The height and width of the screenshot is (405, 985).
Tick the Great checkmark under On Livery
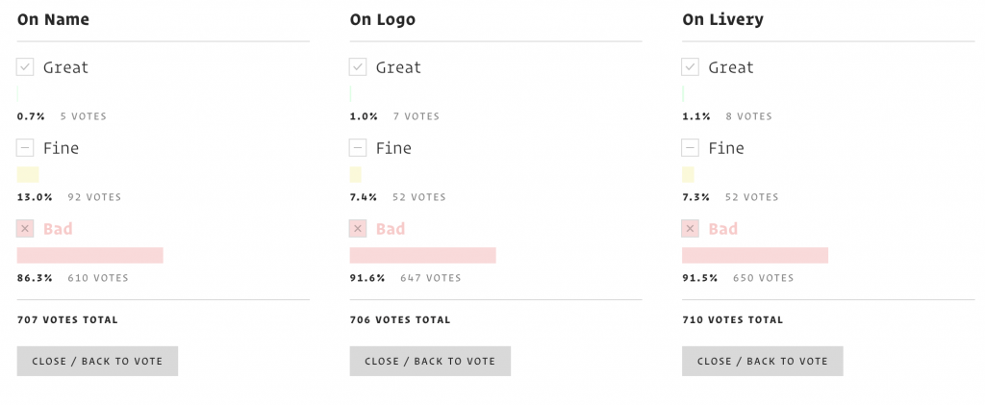click(x=691, y=67)
